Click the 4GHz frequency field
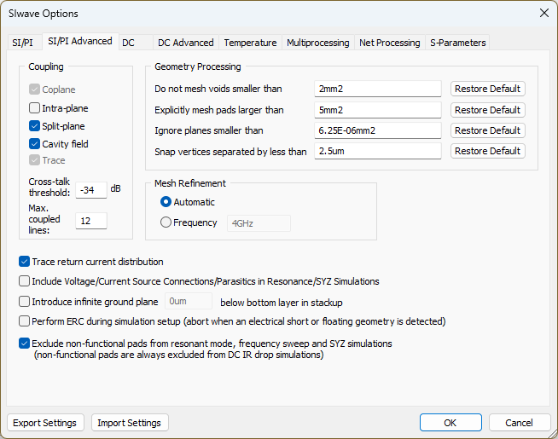Screen dimensions: 558x439 259,223
